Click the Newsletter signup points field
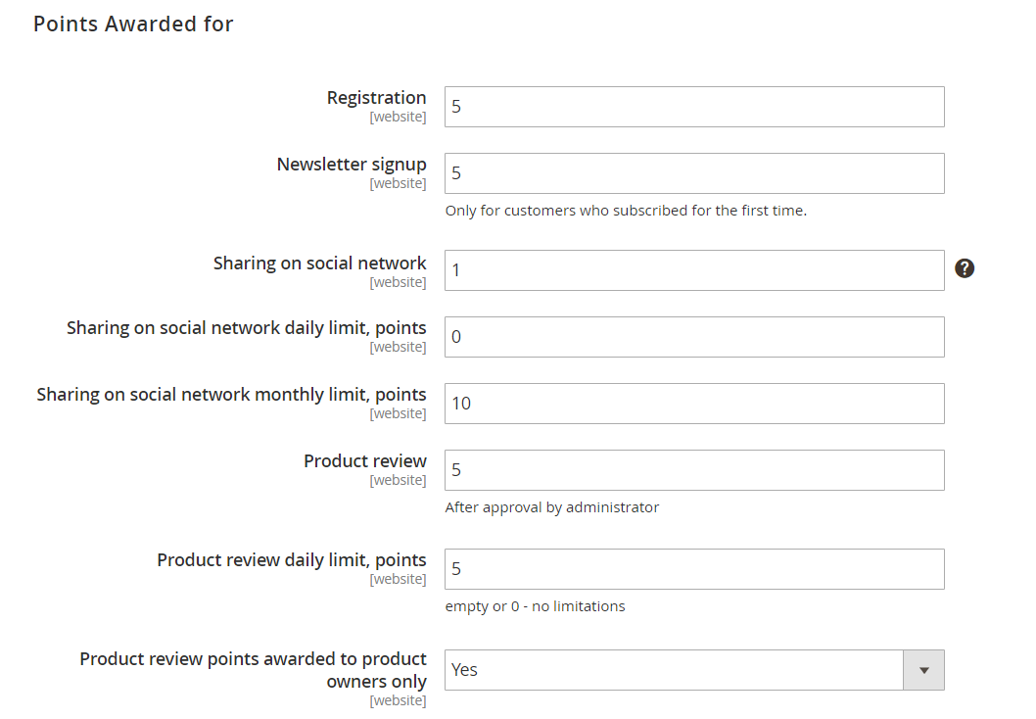Screen dimensions: 1036x719 (x=694, y=173)
